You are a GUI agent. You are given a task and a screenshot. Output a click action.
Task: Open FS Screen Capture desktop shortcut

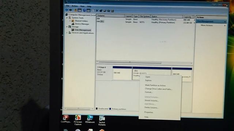point(78,120)
